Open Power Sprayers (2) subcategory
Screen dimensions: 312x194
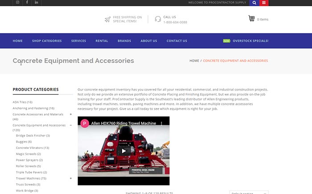click(x=29, y=160)
